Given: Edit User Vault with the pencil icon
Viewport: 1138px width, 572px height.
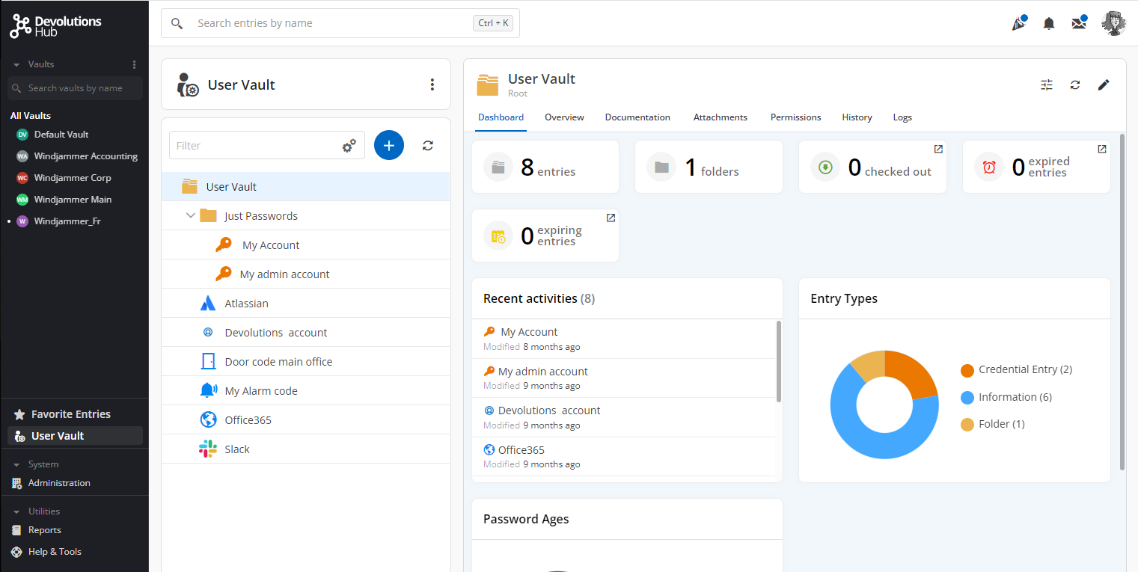Looking at the screenshot, I should point(1104,84).
